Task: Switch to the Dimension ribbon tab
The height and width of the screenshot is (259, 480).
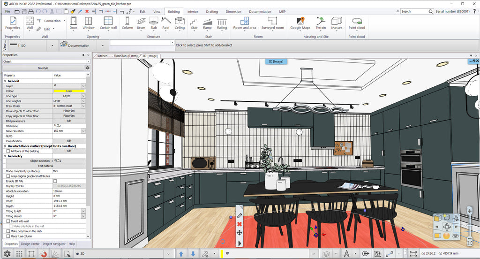Action: [x=233, y=12]
